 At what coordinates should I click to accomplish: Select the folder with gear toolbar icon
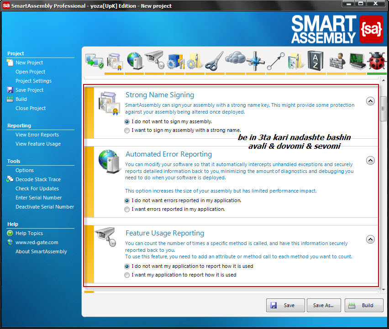pyautogui.click(x=194, y=61)
